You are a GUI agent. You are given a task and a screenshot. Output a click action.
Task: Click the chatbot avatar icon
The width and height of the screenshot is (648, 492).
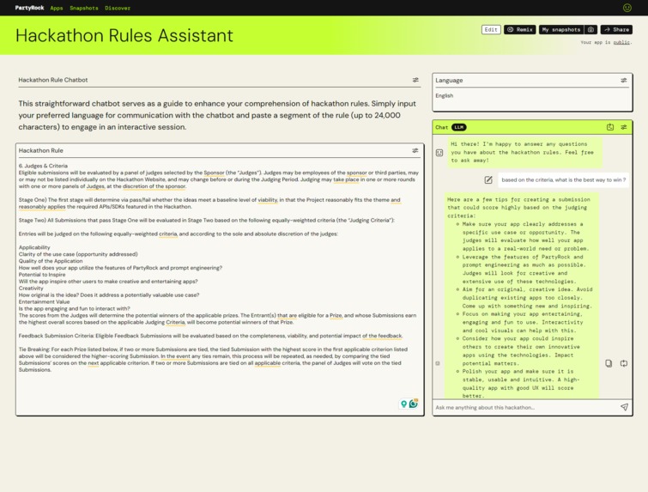coord(439,153)
